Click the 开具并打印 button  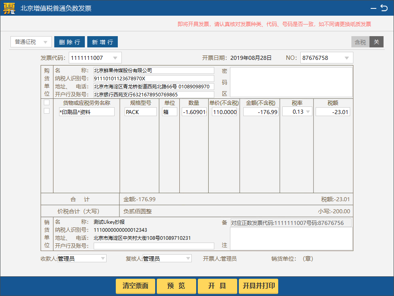point(259,286)
